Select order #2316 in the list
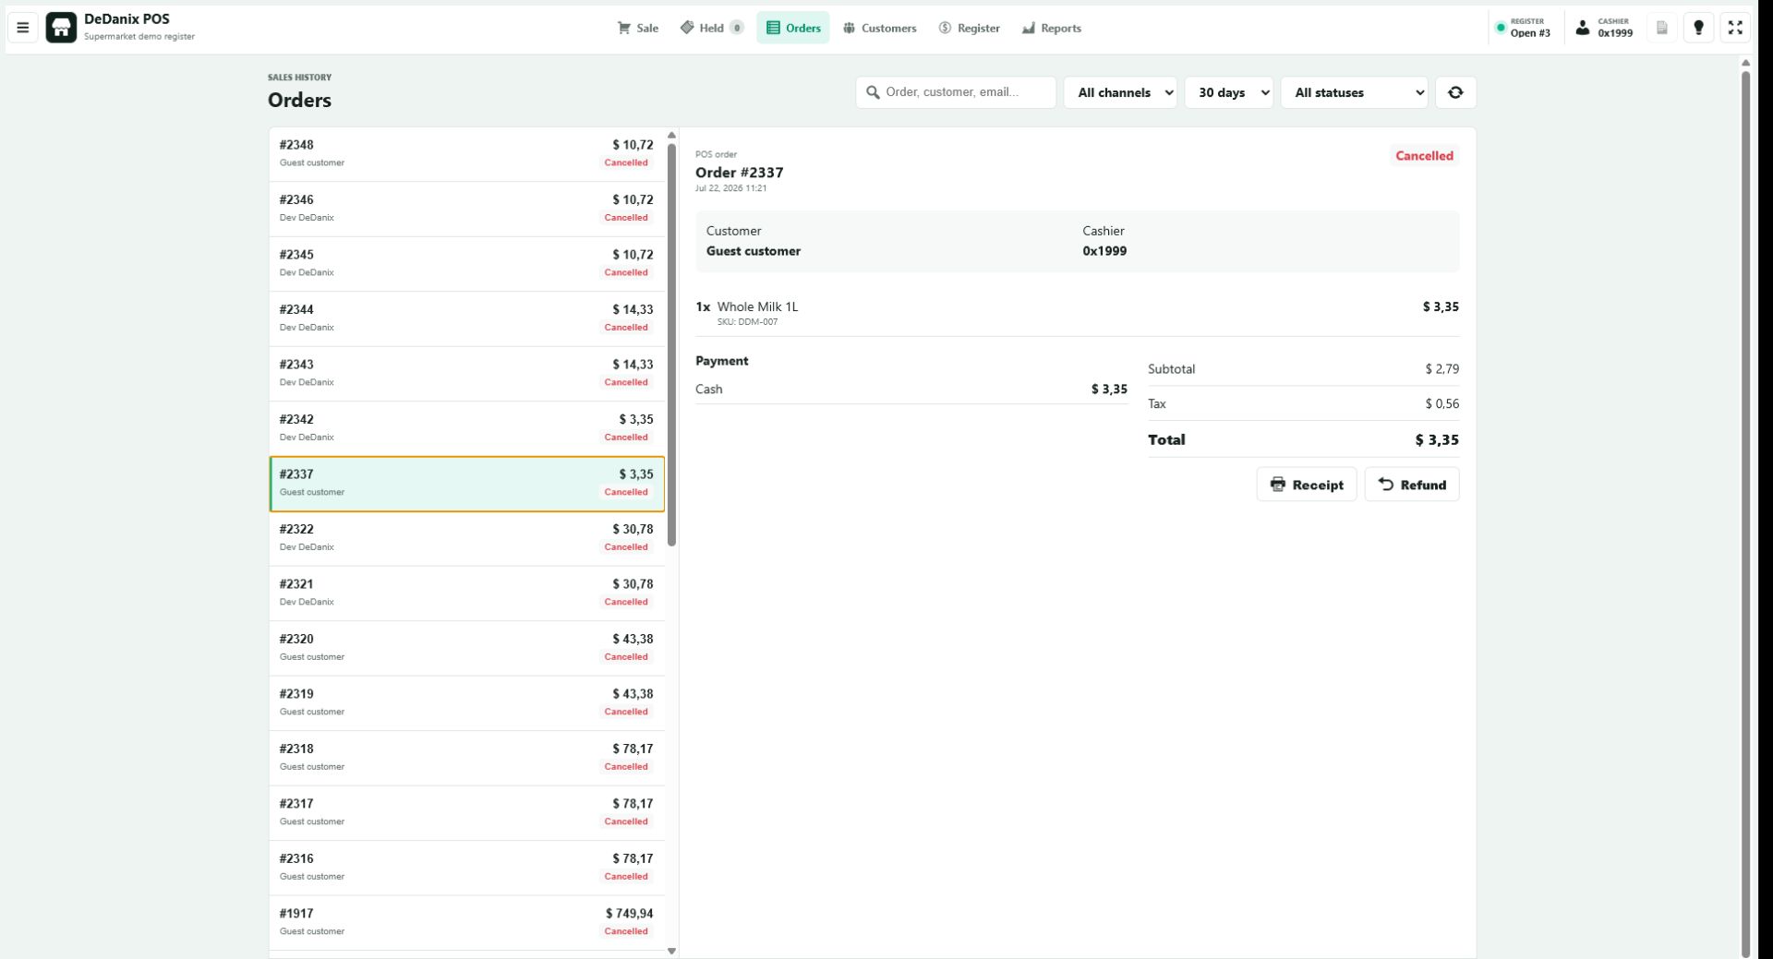This screenshot has height=959, width=1773. pyautogui.click(x=466, y=868)
